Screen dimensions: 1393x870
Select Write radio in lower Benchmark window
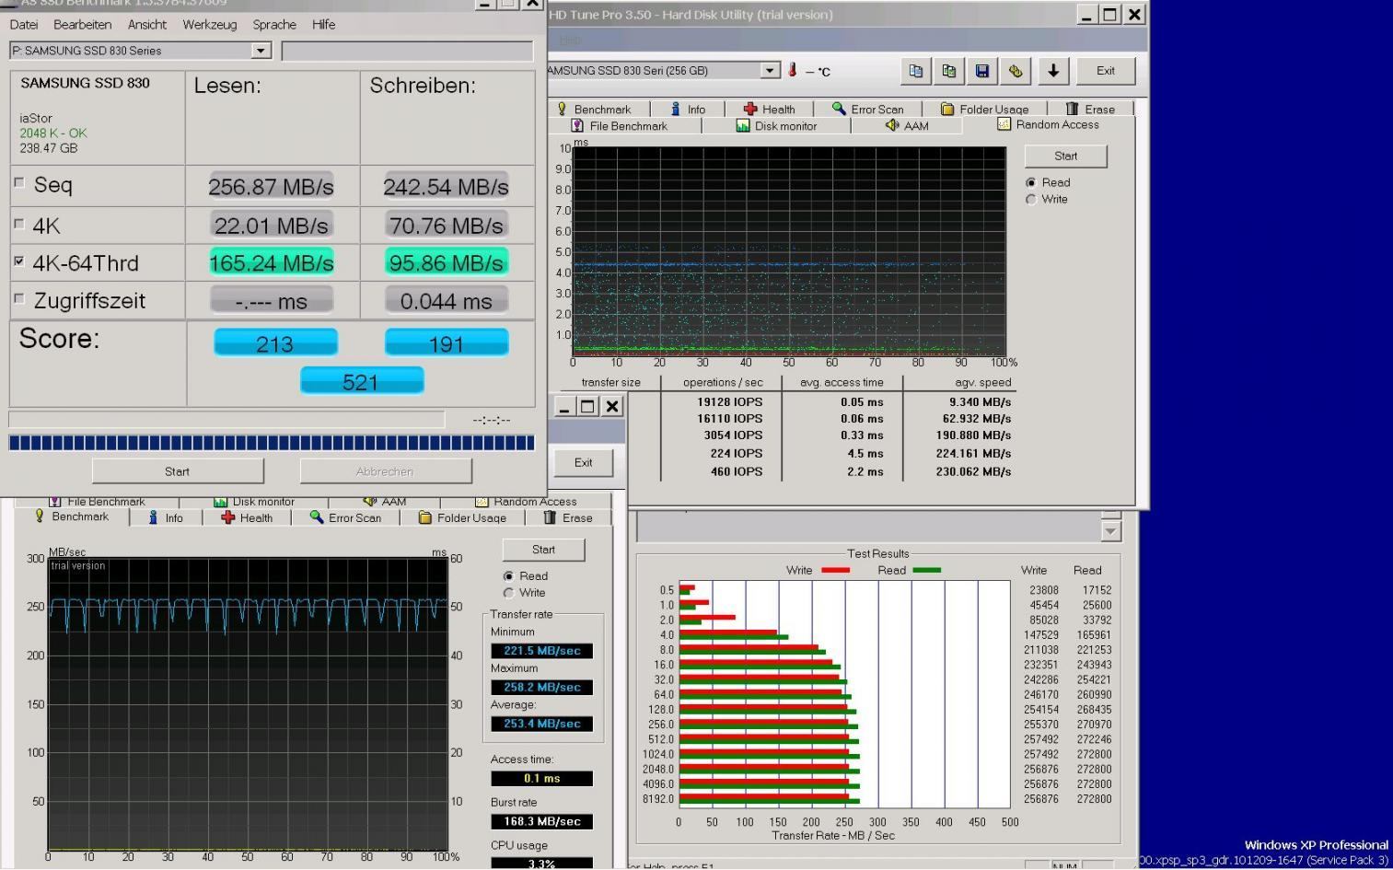pyautogui.click(x=508, y=593)
